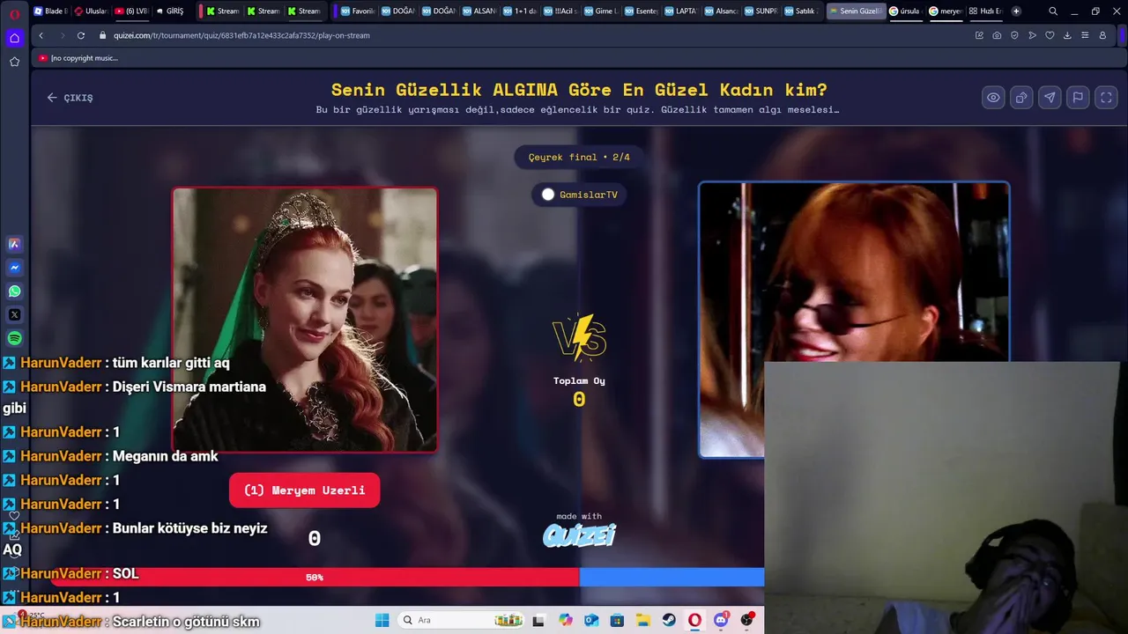Viewport: 1128px width, 634px height.
Task: Open OBS Studio from the taskbar
Action: [747, 620]
